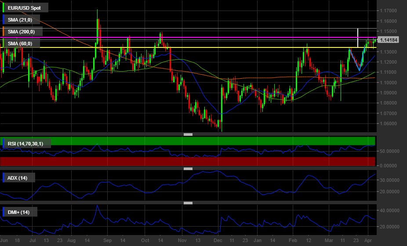Click splitter handle between ADX and DMI+ panels
The height and width of the screenshot is (246, 407).
[188, 203]
